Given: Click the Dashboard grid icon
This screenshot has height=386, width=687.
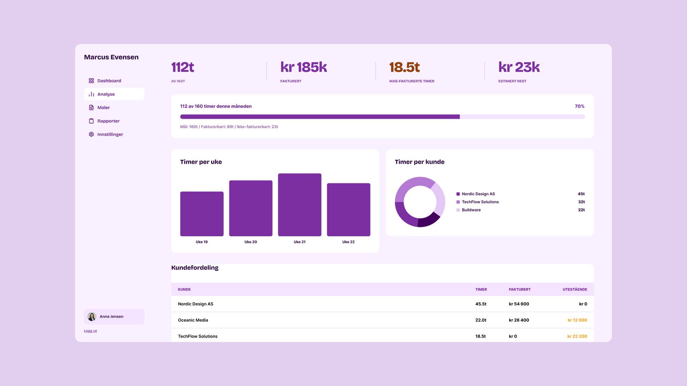Looking at the screenshot, I should 91,81.
